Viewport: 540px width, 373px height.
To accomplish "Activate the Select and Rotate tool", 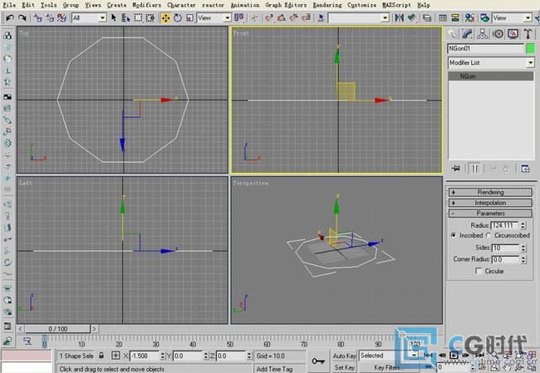I will point(178,17).
